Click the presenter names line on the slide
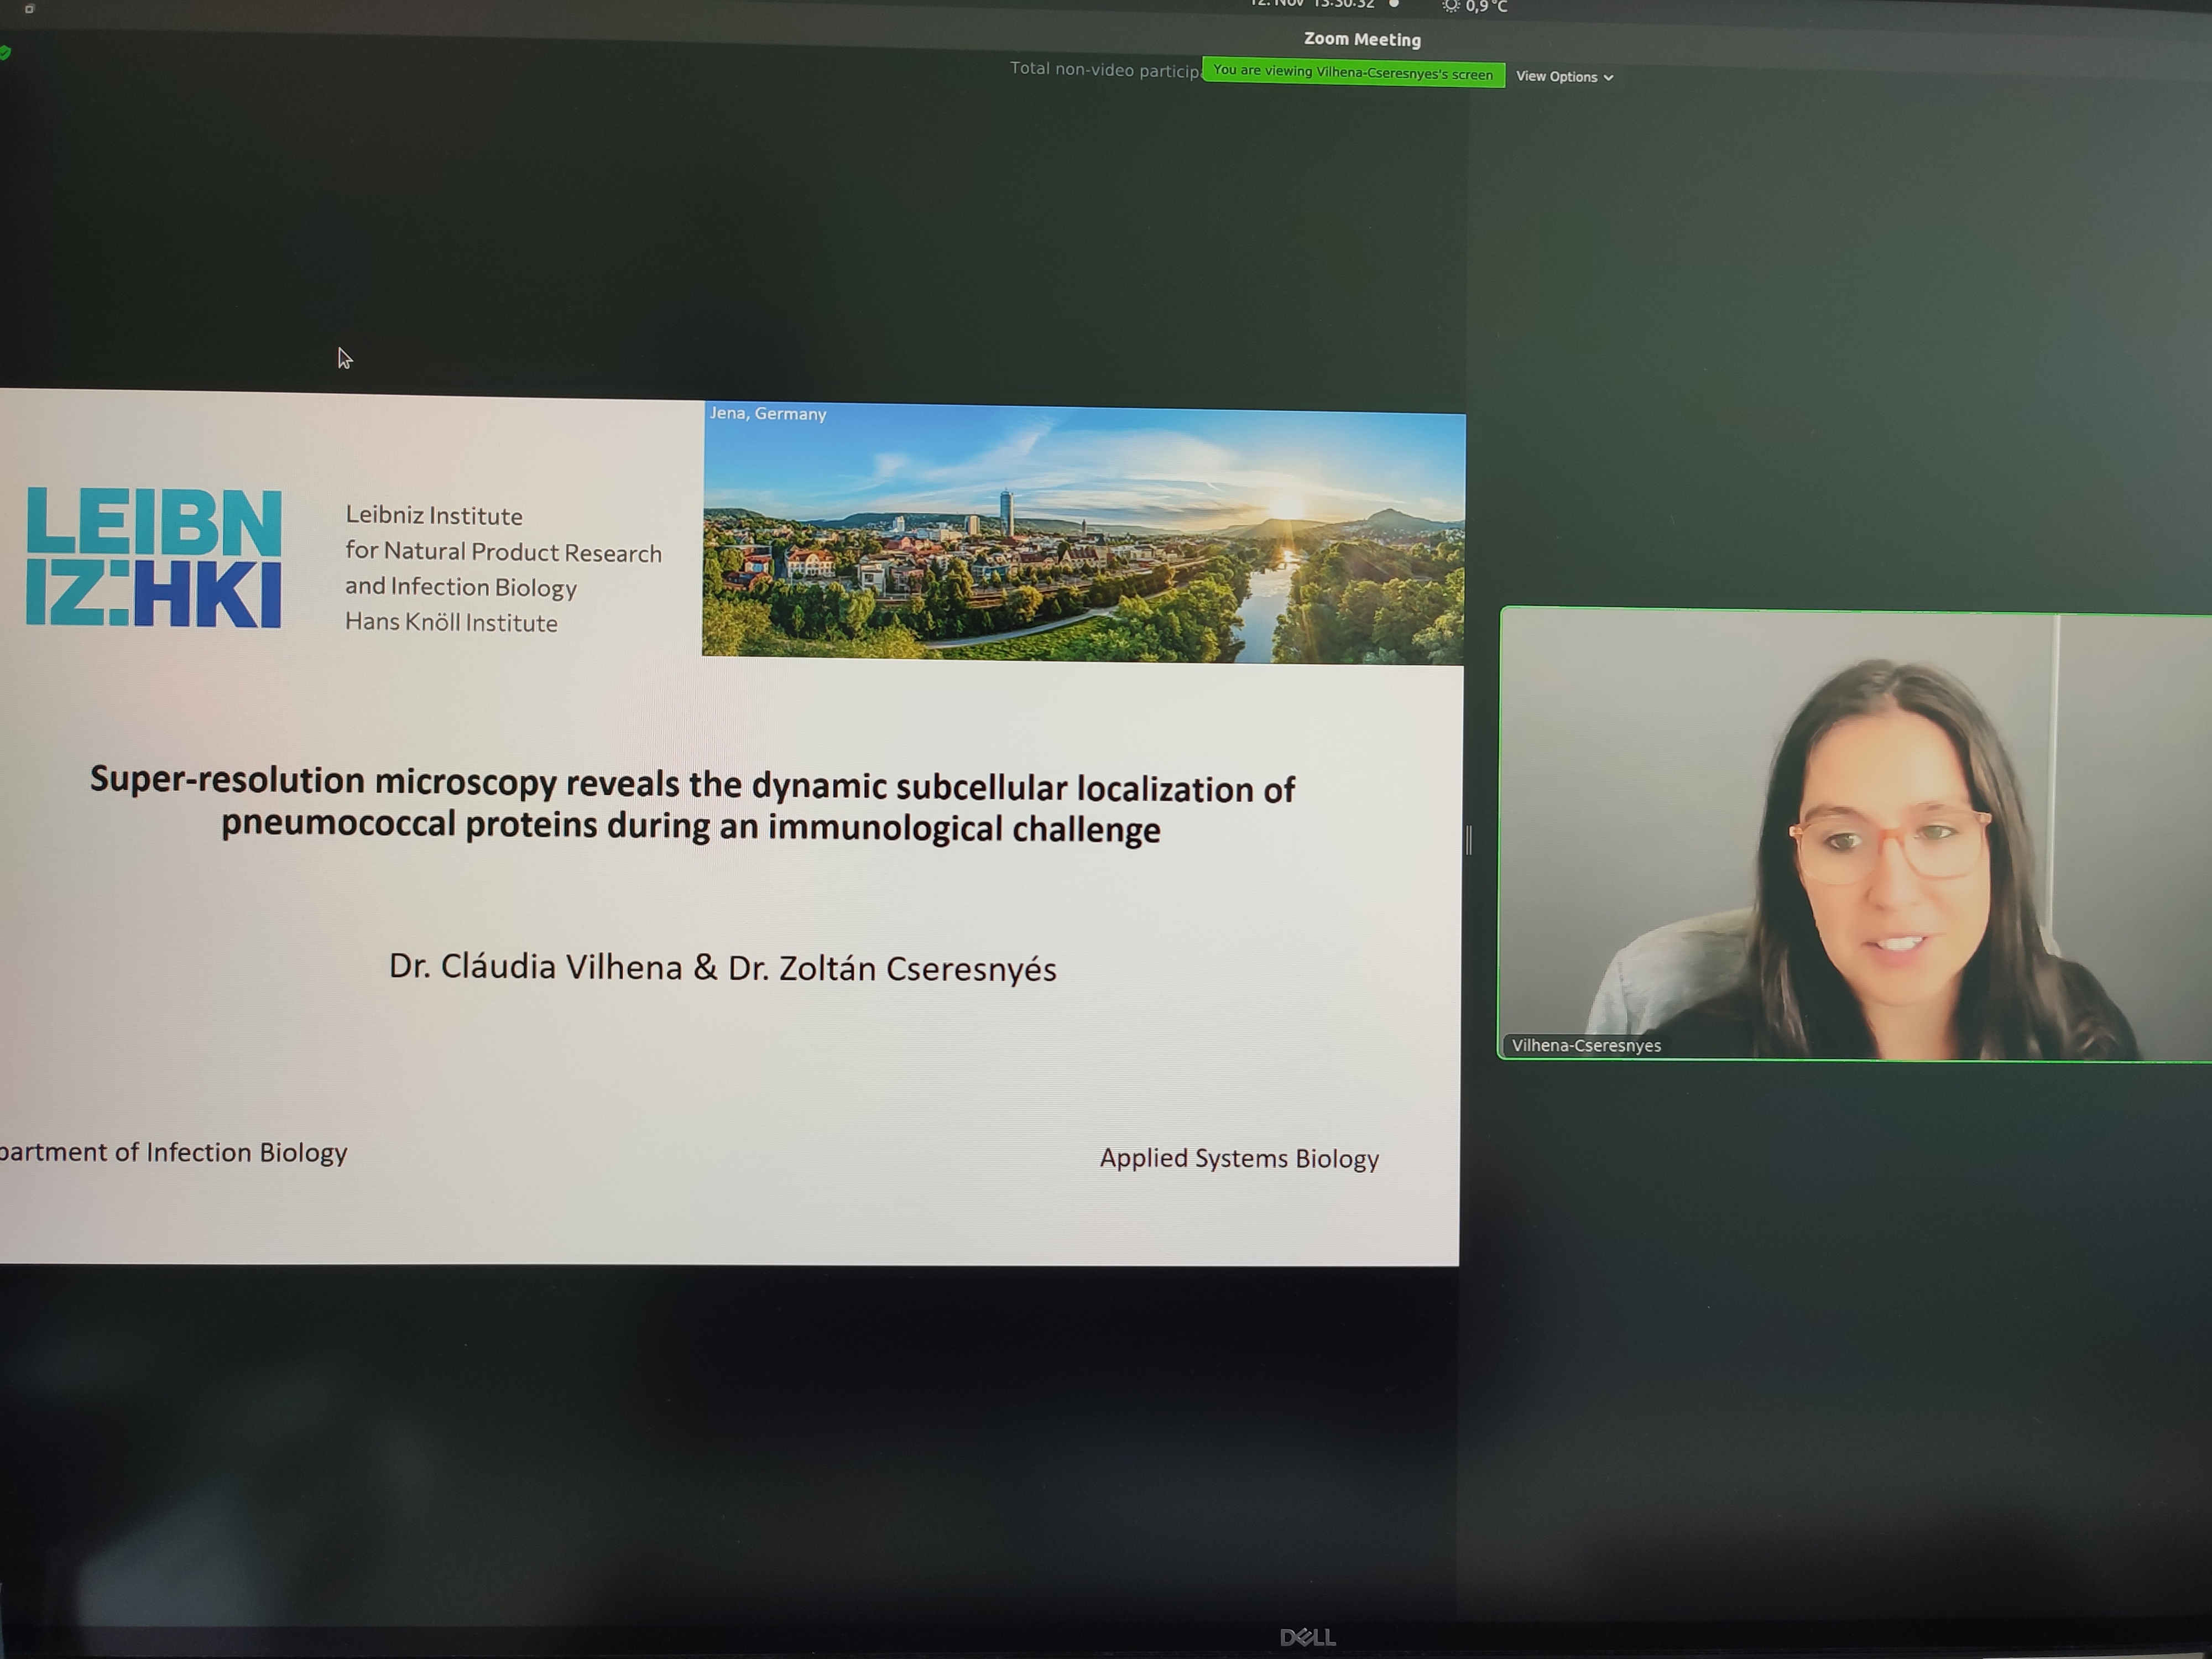 pos(722,967)
